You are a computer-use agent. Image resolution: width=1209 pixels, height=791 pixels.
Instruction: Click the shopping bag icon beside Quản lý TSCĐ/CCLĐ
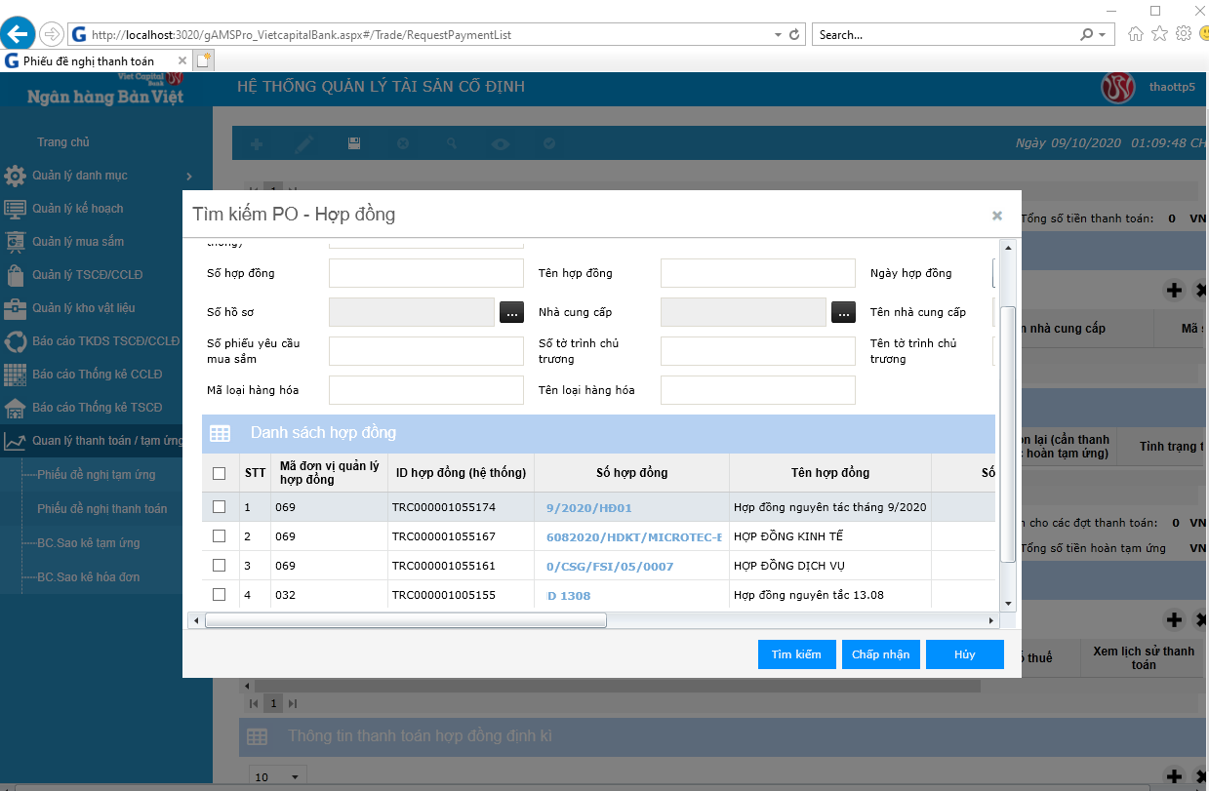tap(15, 275)
